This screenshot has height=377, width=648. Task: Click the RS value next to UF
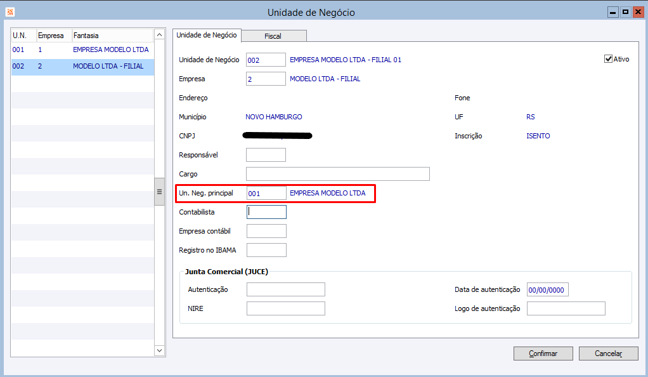click(531, 117)
